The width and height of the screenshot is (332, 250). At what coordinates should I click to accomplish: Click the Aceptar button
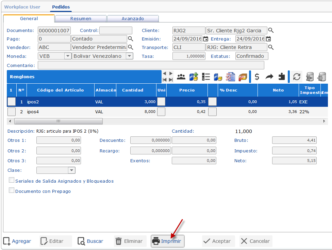tap(218, 241)
